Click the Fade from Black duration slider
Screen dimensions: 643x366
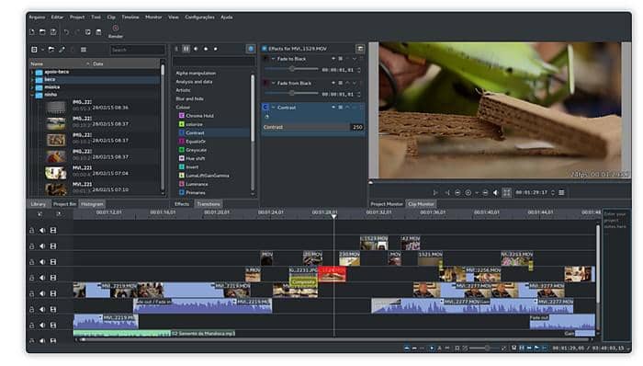coord(291,94)
